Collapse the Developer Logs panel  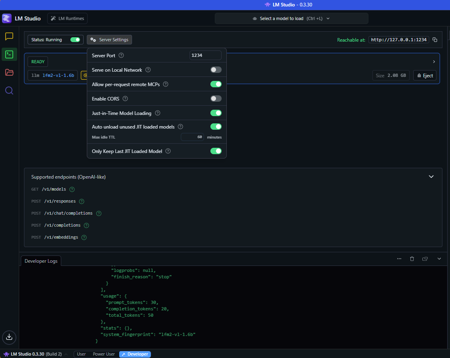pyautogui.click(x=439, y=259)
